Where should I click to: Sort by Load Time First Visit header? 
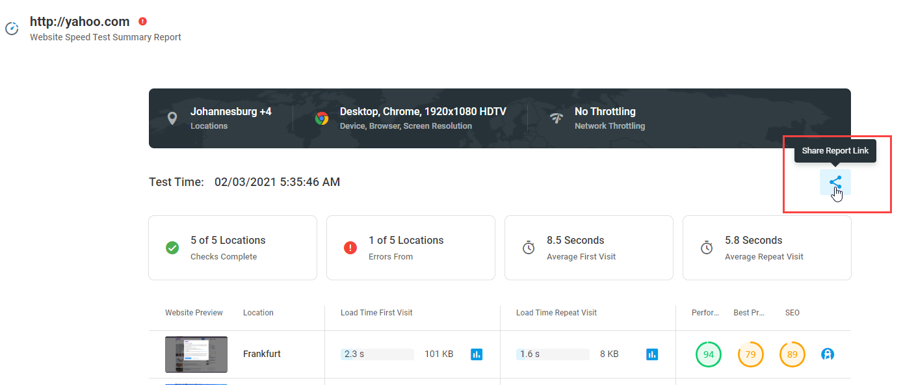(376, 313)
